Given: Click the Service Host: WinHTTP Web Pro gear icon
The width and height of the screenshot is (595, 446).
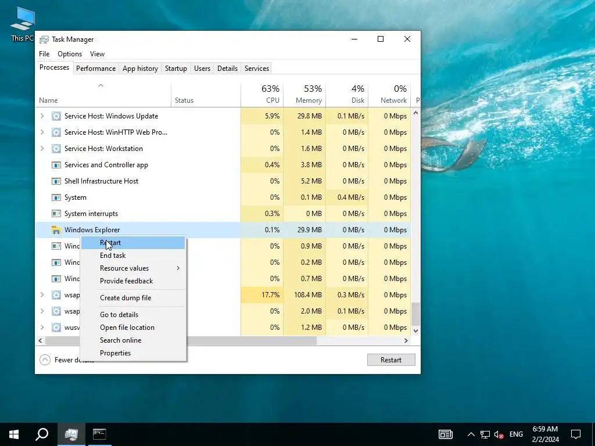Looking at the screenshot, I should pos(56,132).
